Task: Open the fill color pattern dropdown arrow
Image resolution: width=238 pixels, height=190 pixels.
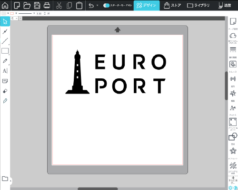Action: click(x=8, y=13)
